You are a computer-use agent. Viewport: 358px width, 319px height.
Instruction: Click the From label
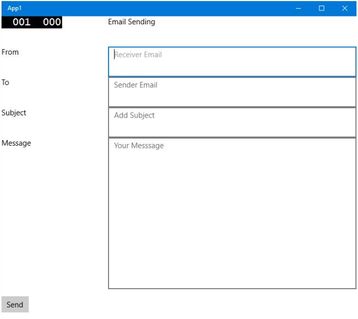pos(10,52)
